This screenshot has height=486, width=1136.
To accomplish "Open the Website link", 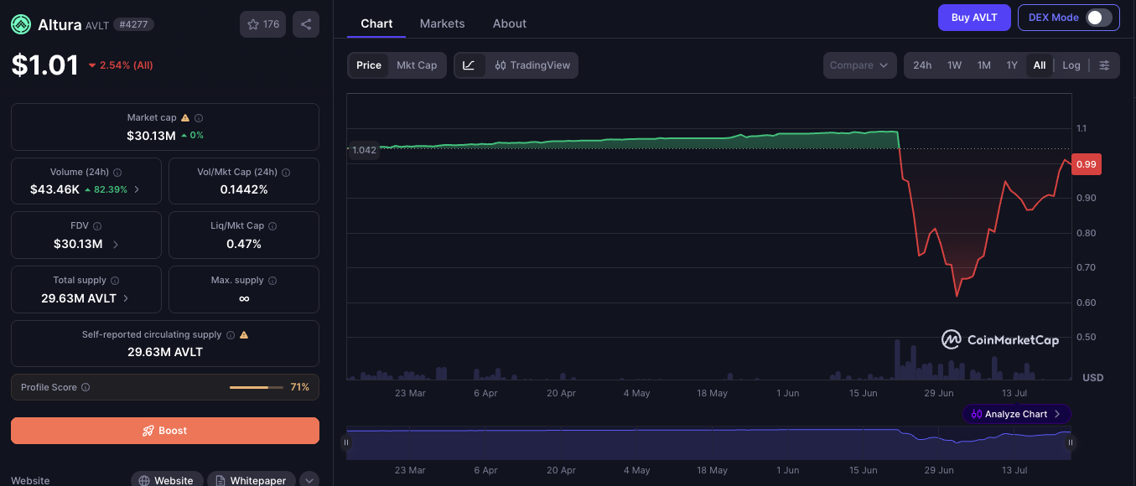I will [167, 480].
